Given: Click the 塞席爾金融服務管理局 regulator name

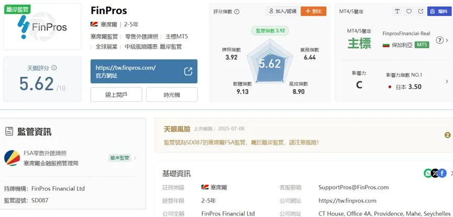Looking at the screenshot, I should 51,163.
